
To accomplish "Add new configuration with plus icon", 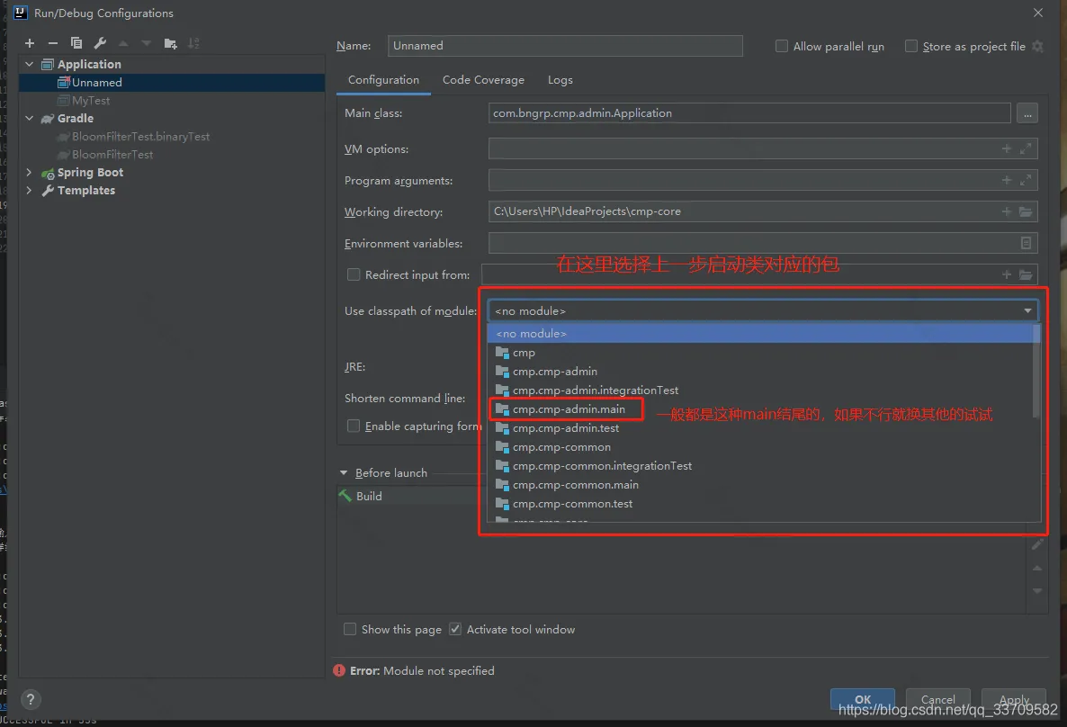I will tap(30, 43).
